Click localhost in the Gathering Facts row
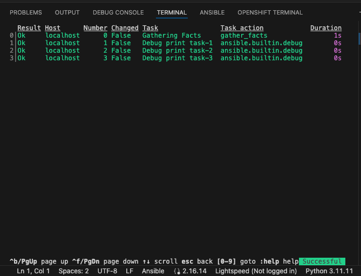Image resolution: width=361 pixels, height=276 pixels. pyautogui.click(x=63, y=36)
